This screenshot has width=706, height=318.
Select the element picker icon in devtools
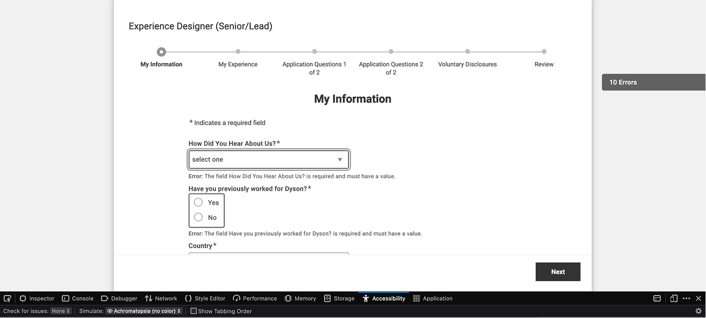pyautogui.click(x=7, y=298)
